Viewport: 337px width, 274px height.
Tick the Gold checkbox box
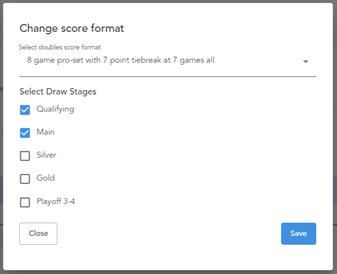coord(25,179)
